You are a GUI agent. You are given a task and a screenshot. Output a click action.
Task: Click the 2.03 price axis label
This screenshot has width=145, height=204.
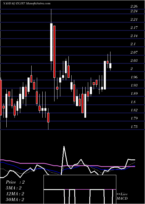tap(134, 61)
